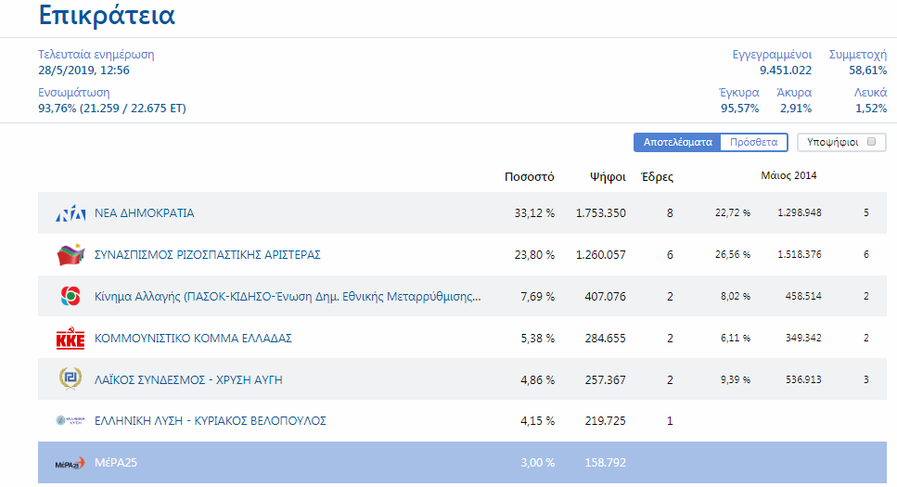
Task: Click the 407.076 votes value
Action: coord(605,297)
